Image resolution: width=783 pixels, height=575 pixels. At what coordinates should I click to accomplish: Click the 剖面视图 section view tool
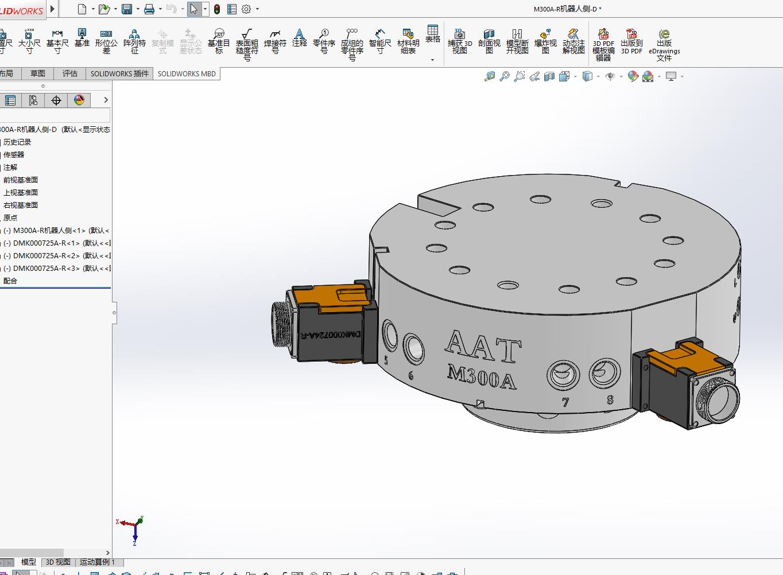pyautogui.click(x=489, y=42)
